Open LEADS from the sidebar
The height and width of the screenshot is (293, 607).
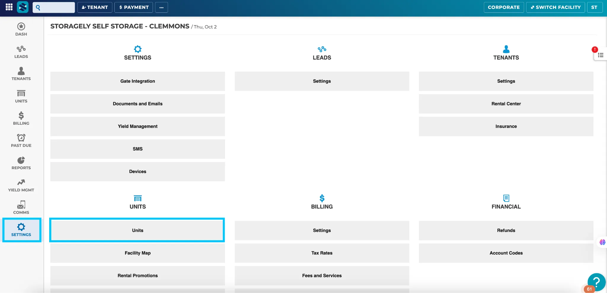click(x=21, y=52)
